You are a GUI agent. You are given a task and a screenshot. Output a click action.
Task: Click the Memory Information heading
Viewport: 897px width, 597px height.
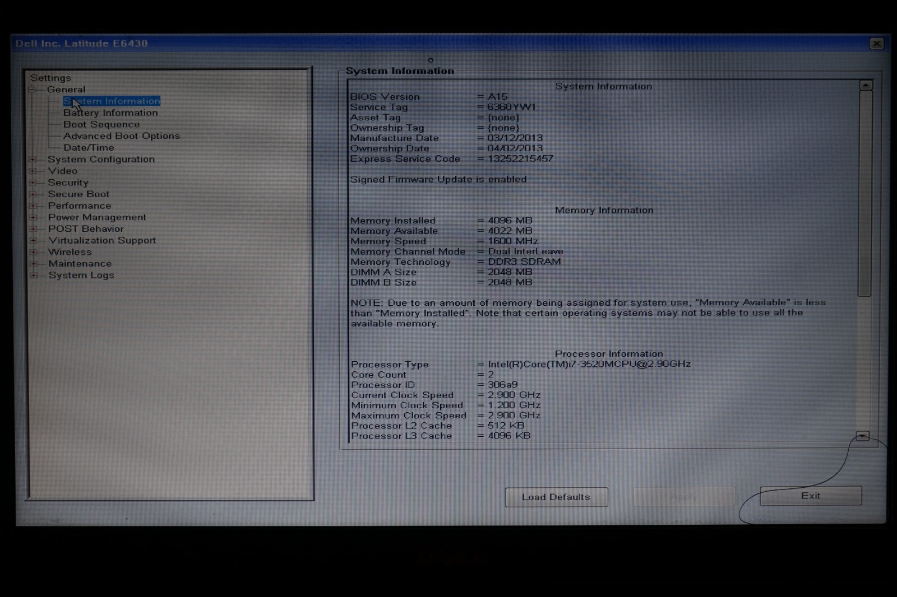tap(604, 210)
